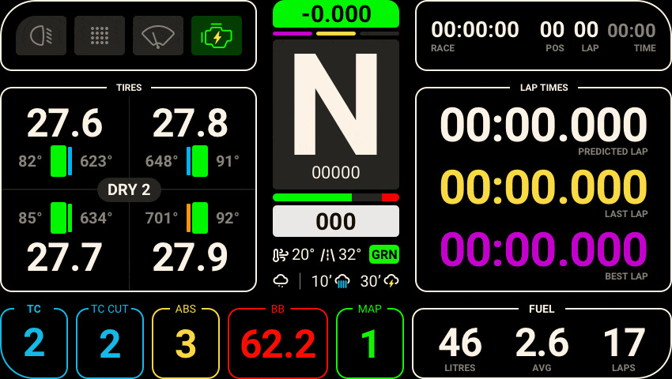The width and height of the screenshot is (672, 379).
Task: Click the 46 LITRES fuel value
Action: (x=460, y=343)
